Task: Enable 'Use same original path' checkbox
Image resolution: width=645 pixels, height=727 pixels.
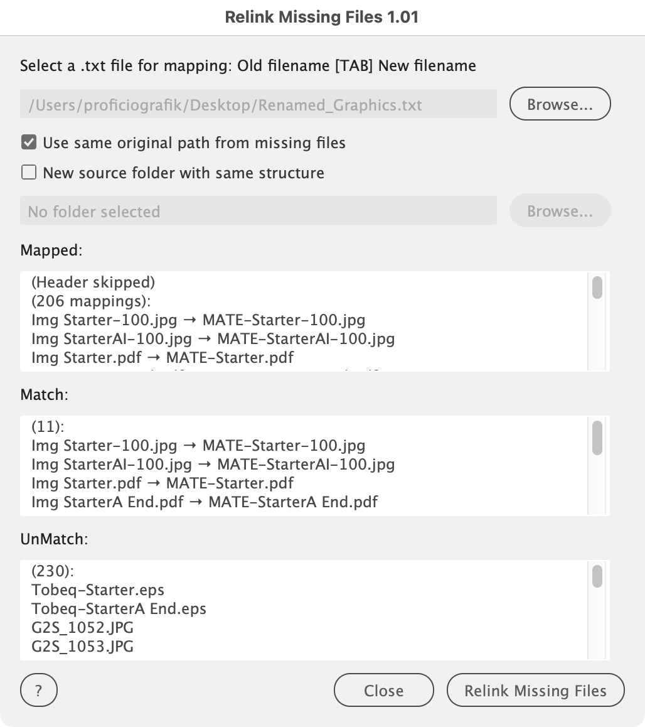Action: 29,143
